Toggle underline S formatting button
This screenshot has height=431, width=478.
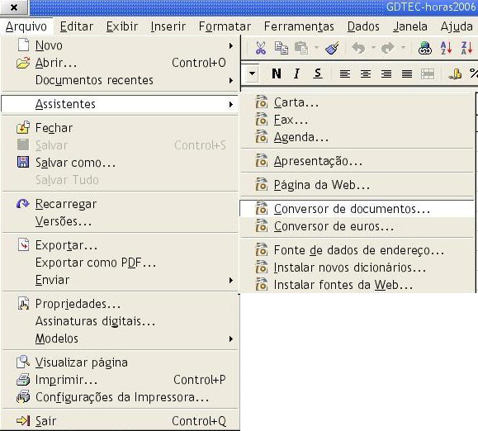(317, 73)
